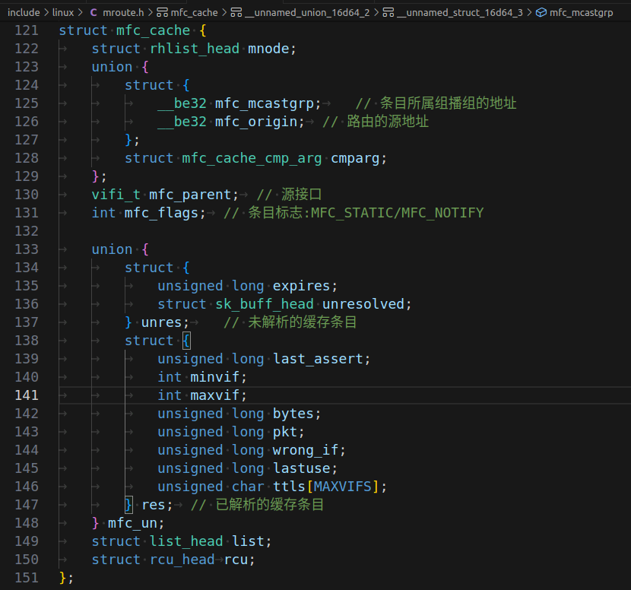Select __unnamed_union_16d64_2 breadcrumb

tap(307, 12)
